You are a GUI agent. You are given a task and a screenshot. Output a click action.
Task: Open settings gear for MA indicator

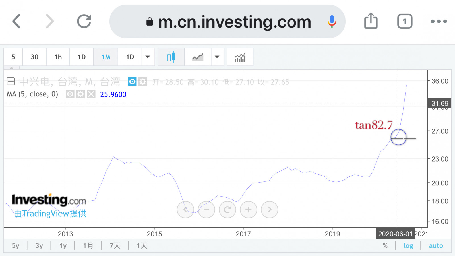click(x=80, y=94)
